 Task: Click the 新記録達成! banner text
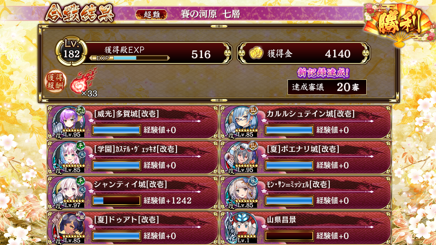(323, 73)
